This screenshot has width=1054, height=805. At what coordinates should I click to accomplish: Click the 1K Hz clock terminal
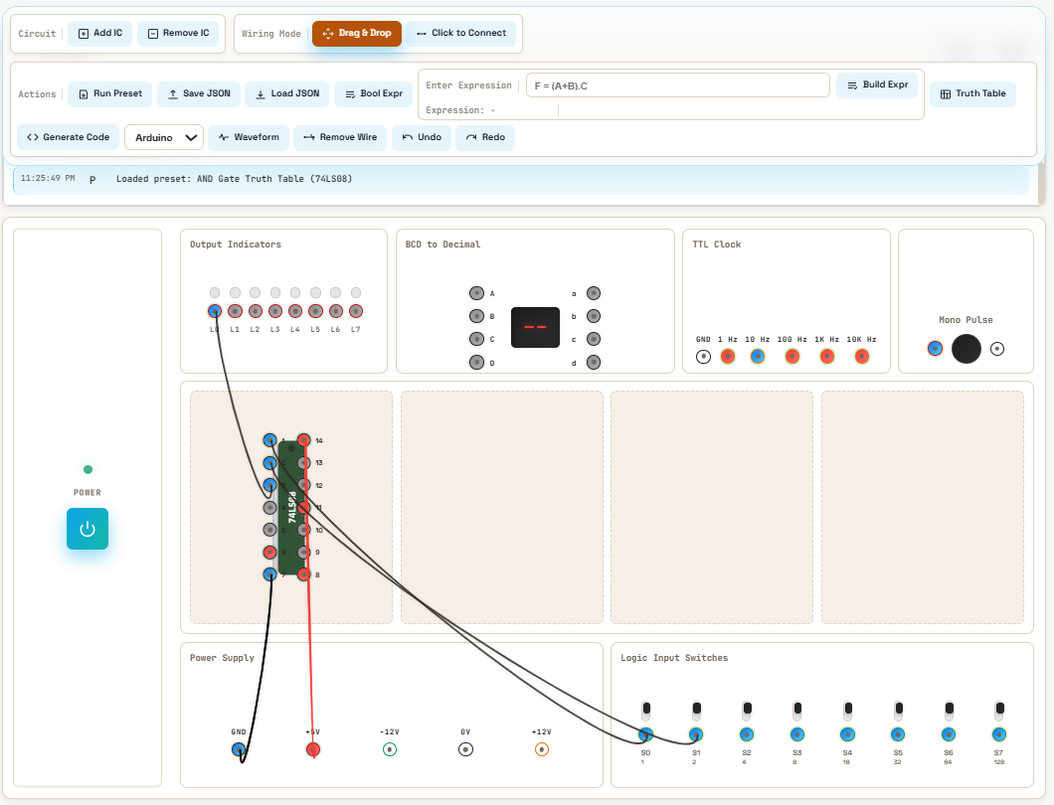click(x=827, y=357)
